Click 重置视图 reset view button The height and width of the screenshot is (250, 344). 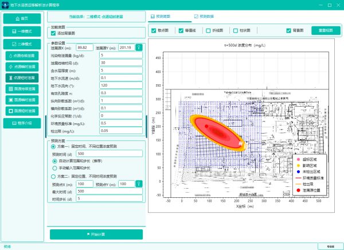coord(325,30)
